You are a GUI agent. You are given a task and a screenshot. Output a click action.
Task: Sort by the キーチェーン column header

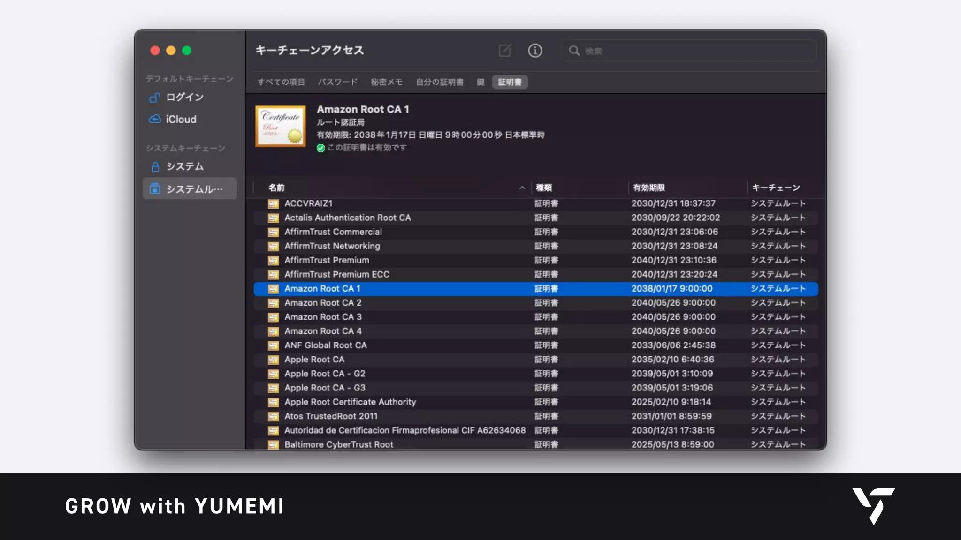pos(776,187)
